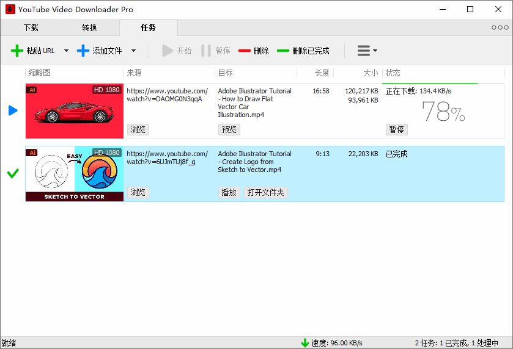
Task: Click the green checkmark of the completed task
Action: click(x=13, y=173)
